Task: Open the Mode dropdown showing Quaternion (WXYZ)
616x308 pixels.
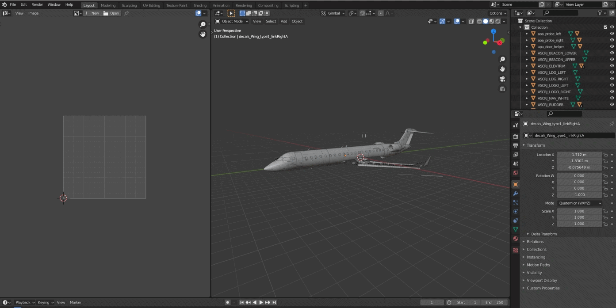Action: 580,203
